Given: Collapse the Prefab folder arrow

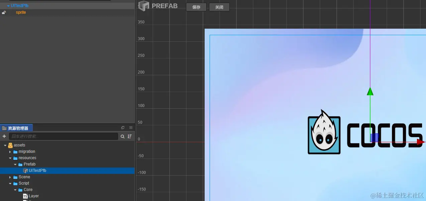Looking at the screenshot, I should coord(15,164).
